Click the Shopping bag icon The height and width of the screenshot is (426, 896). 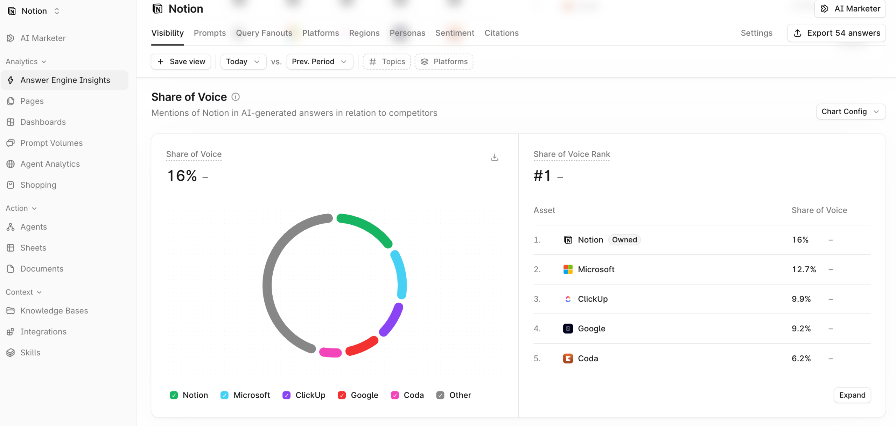[x=10, y=185]
